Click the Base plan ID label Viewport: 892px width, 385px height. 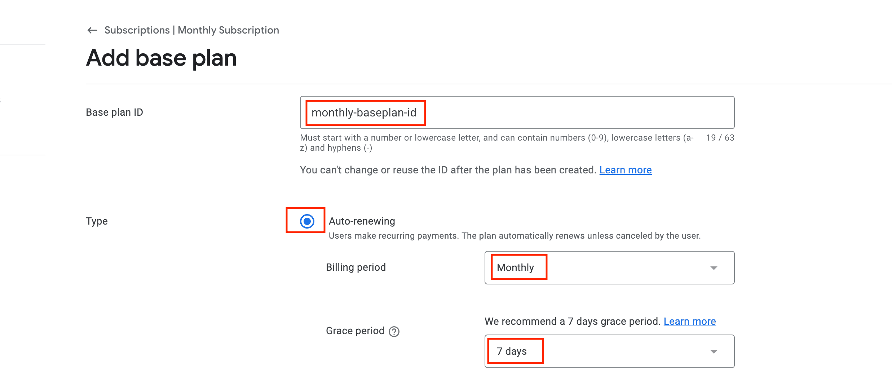114,112
